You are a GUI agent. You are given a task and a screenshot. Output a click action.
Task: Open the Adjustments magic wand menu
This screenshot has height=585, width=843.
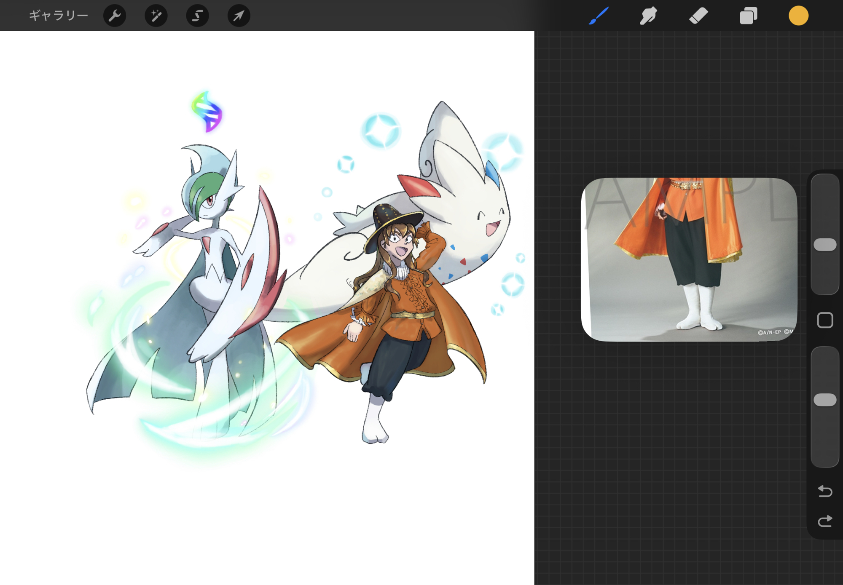tap(156, 16)
